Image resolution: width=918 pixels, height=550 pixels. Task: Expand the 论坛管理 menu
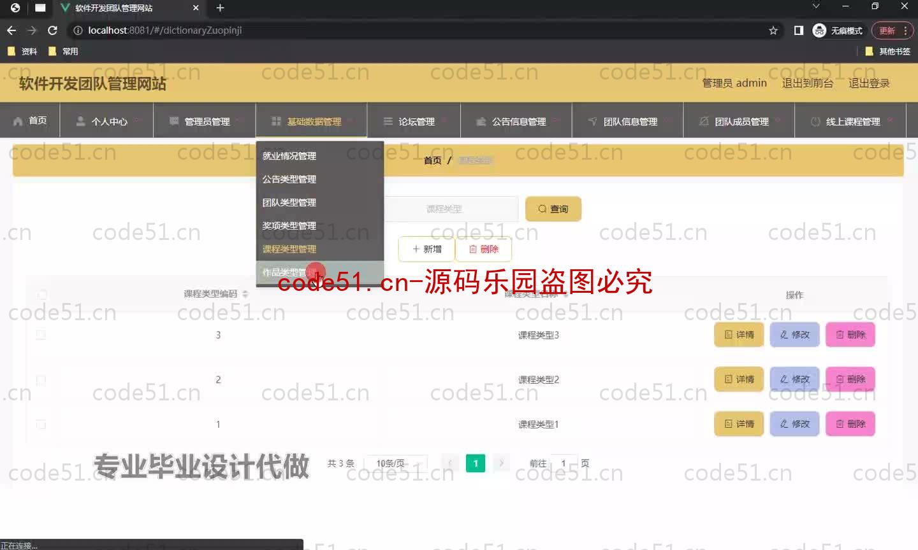click(414, 121)
